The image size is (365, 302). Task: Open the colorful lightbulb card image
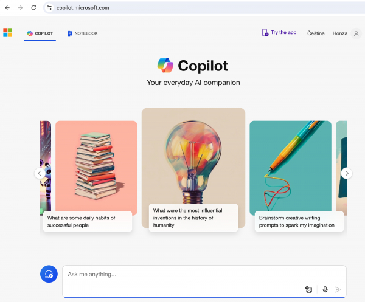pyautogui.click(x=193, y=156)
